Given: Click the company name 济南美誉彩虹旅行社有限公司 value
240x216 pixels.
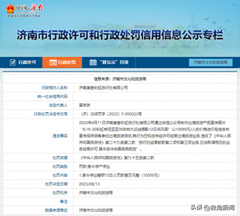Looking at the screenshot, I should tap(103, 88).
